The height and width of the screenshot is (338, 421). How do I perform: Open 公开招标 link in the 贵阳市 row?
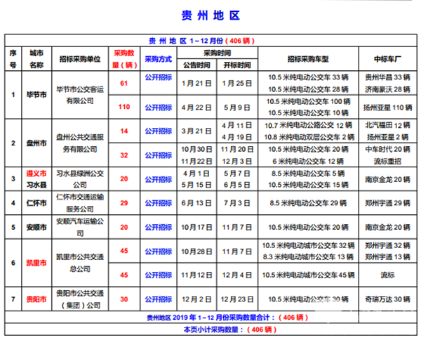pyautogui.click(x=159, y=299)
